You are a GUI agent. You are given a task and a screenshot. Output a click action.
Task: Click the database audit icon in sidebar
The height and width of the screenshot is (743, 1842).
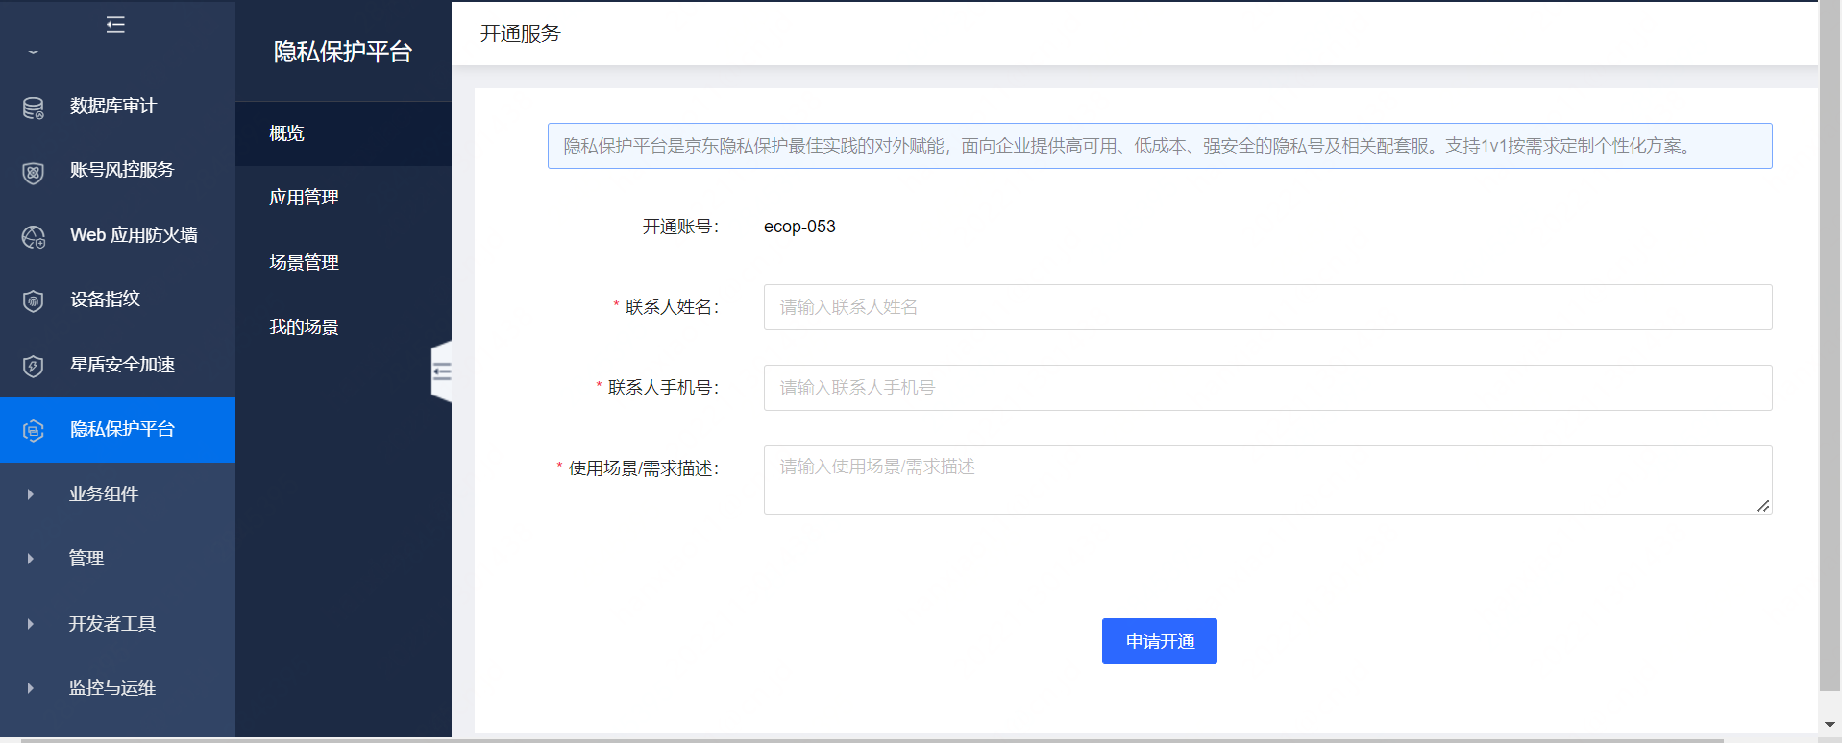34,108
